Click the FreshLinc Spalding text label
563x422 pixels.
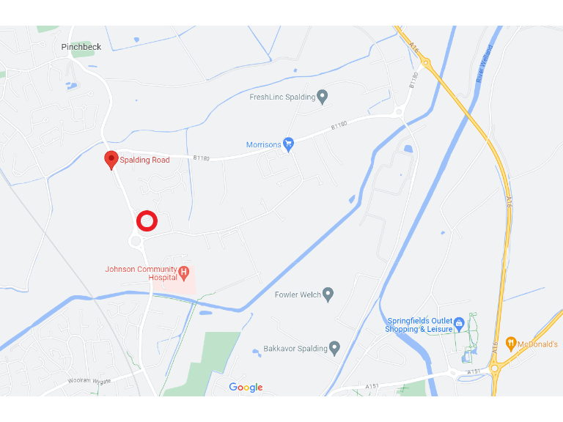point(282,97)
